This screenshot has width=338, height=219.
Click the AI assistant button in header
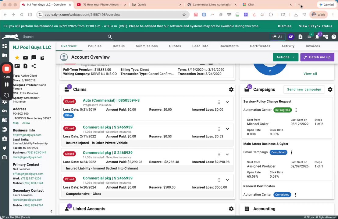pyautogui.click(x=277, y=37)
